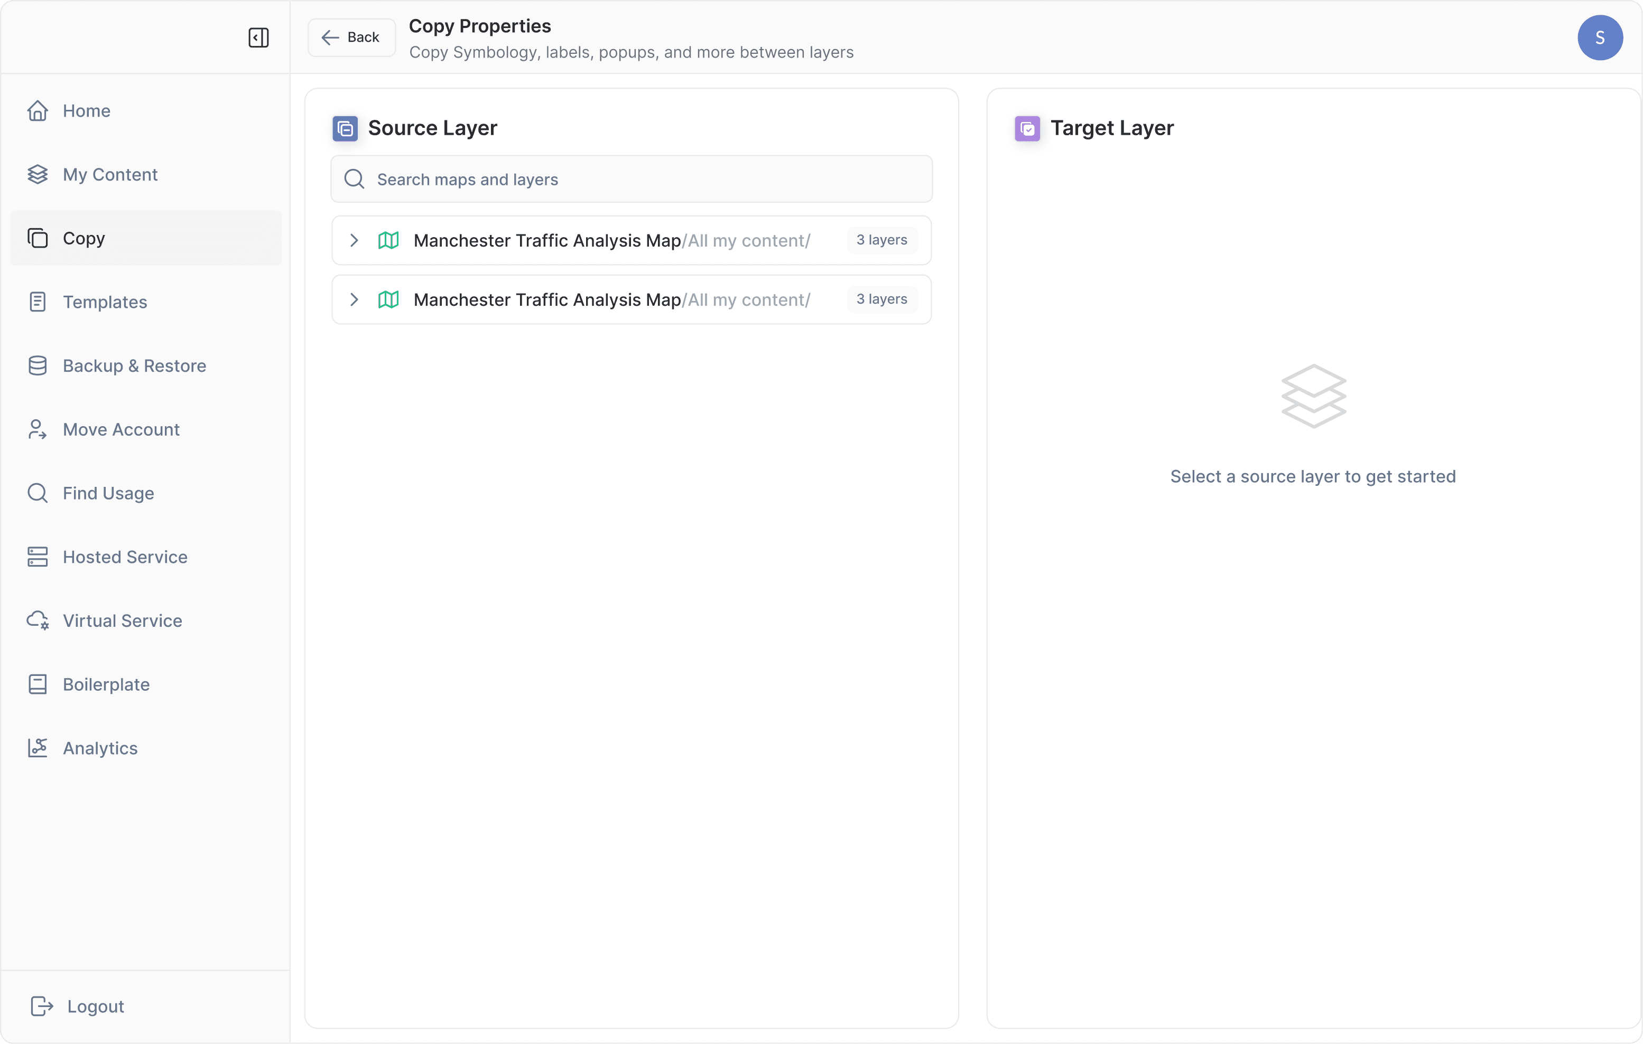Viewport: 1643px width, 1044px height.
Task: Open the Find Usage menu item
Action: 108,493
